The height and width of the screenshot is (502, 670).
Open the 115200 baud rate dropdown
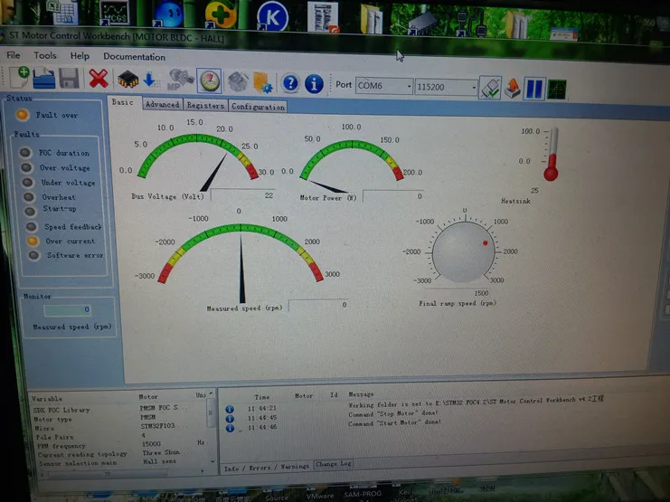click(446, 87)
